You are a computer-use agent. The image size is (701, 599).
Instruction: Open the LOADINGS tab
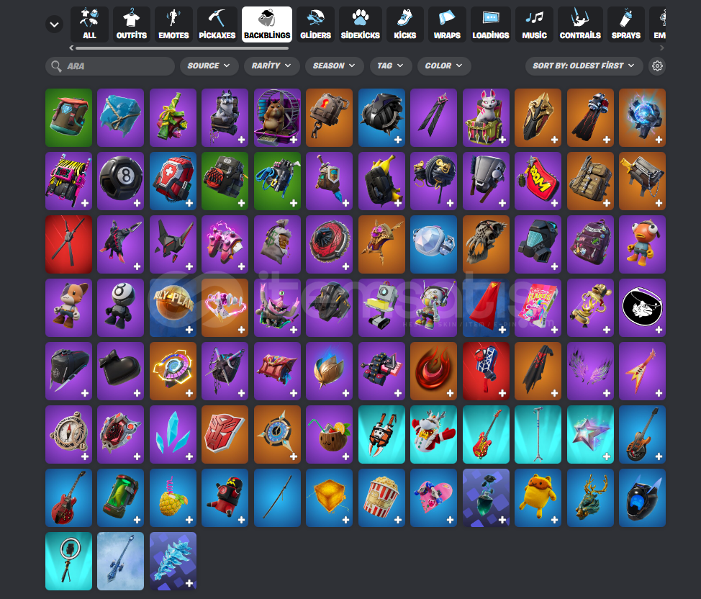click(490, 24)
